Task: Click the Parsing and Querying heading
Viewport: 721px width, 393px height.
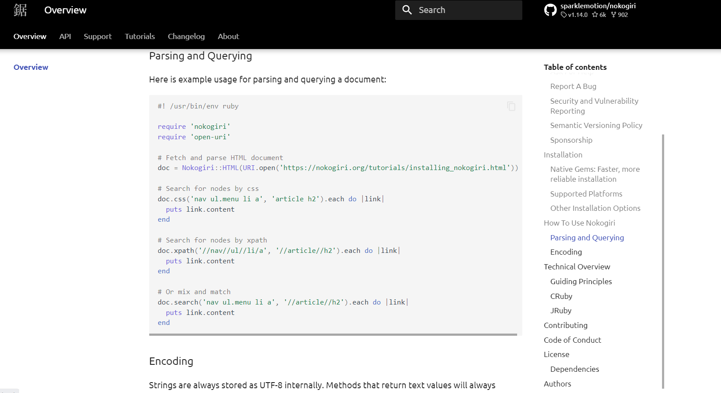Action: pyautogui.click(x=200, y=56)
